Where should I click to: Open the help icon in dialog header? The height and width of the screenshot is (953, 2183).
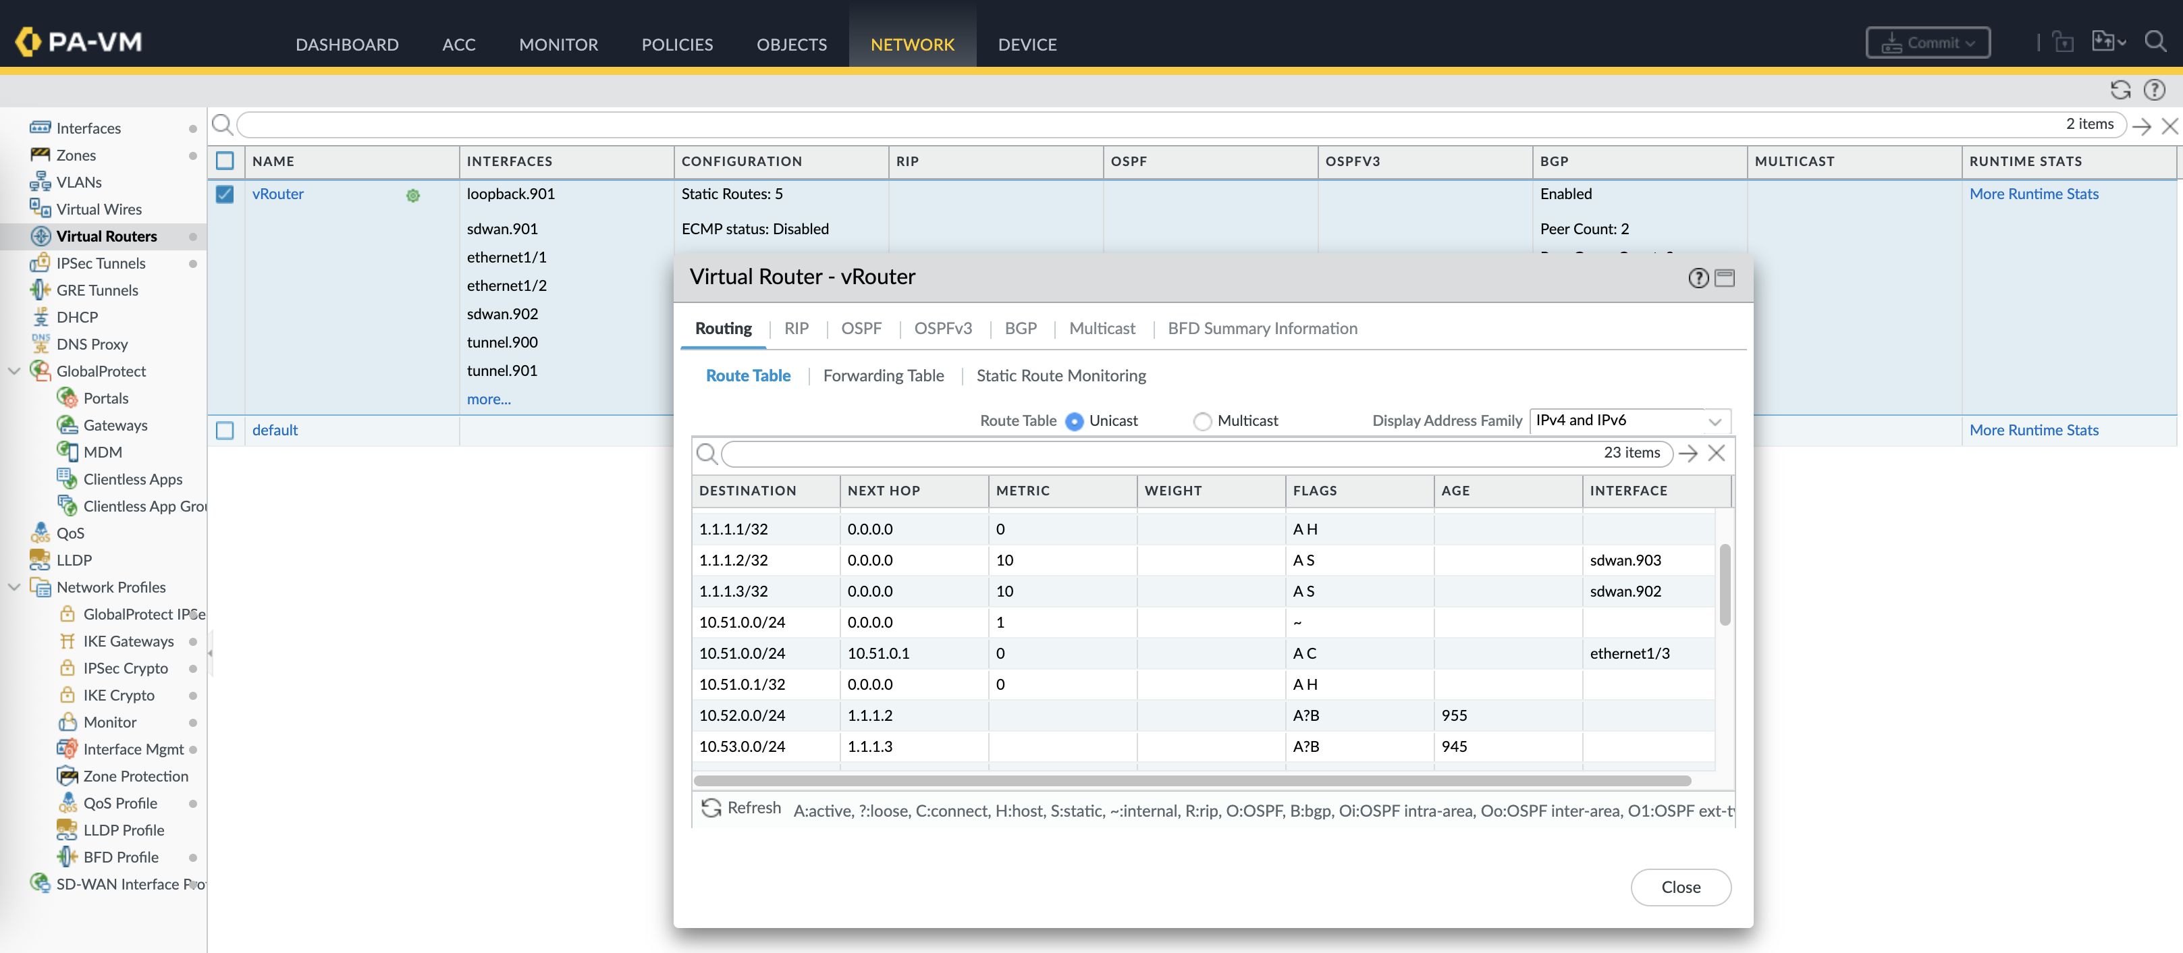pos(1698,278)
